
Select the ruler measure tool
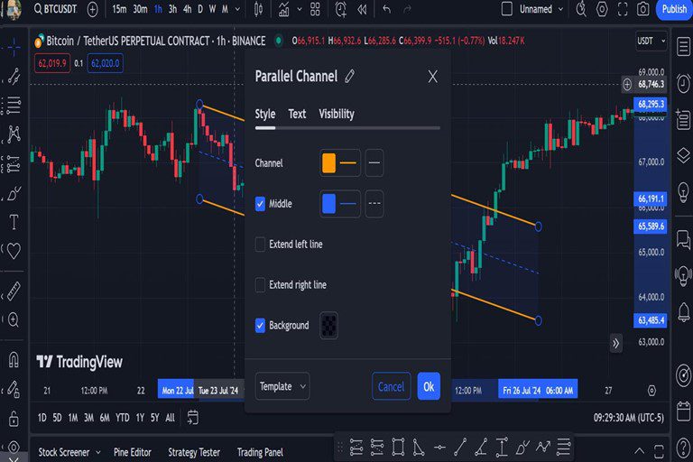(x=14, y=291)
